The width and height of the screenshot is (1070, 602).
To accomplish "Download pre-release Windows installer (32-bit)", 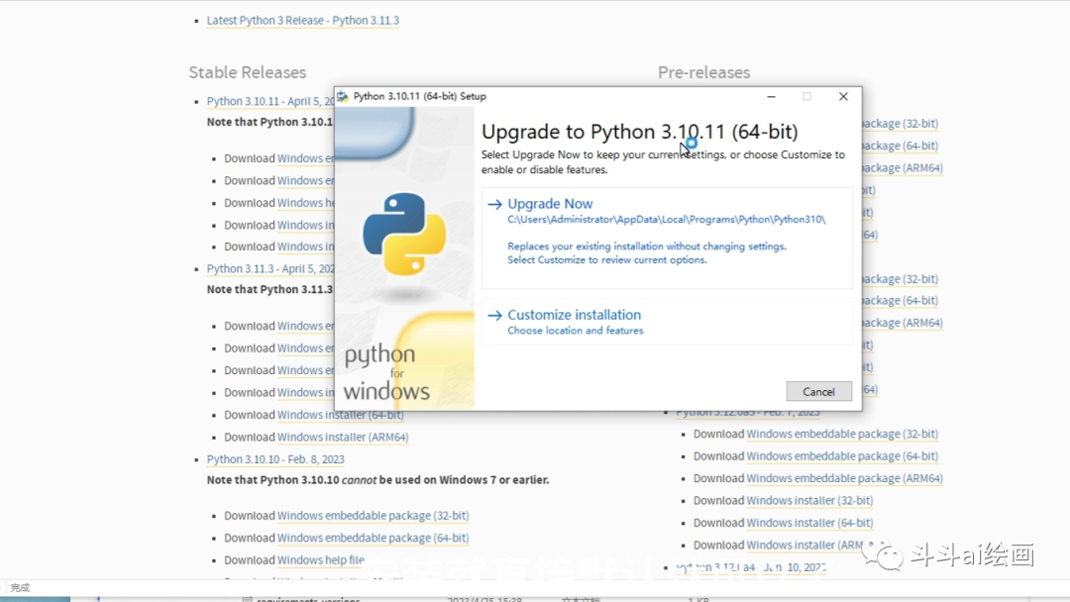I will [x=809, y=500].
